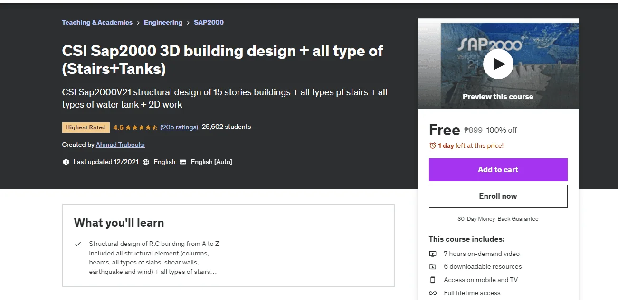Click the on-demand video icon
Image resolution: width=618 pixels, height=300 pixels.
[x=433, y=254]
